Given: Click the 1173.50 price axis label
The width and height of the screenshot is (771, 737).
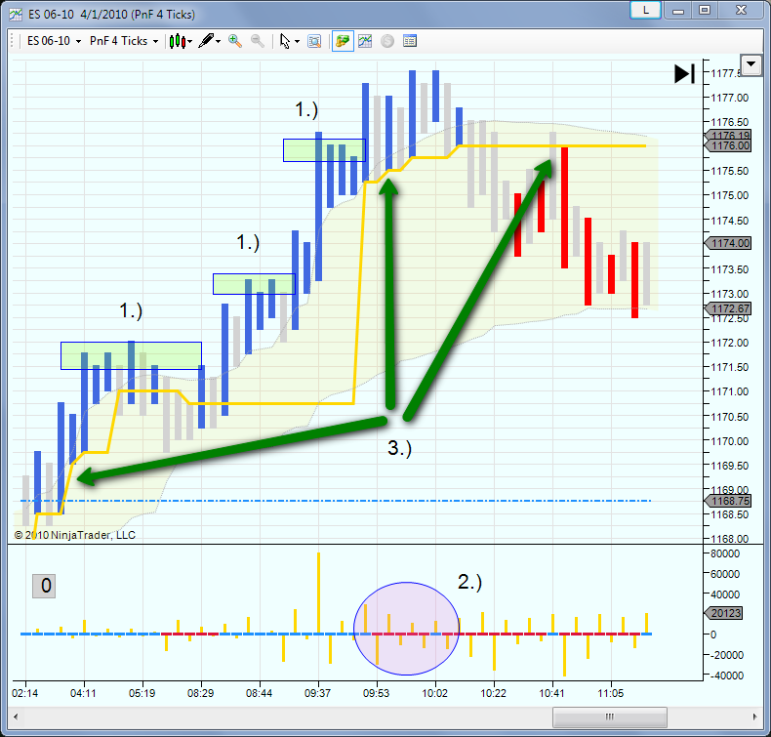Looking at the screenshot, I should [x=730, y=269].
